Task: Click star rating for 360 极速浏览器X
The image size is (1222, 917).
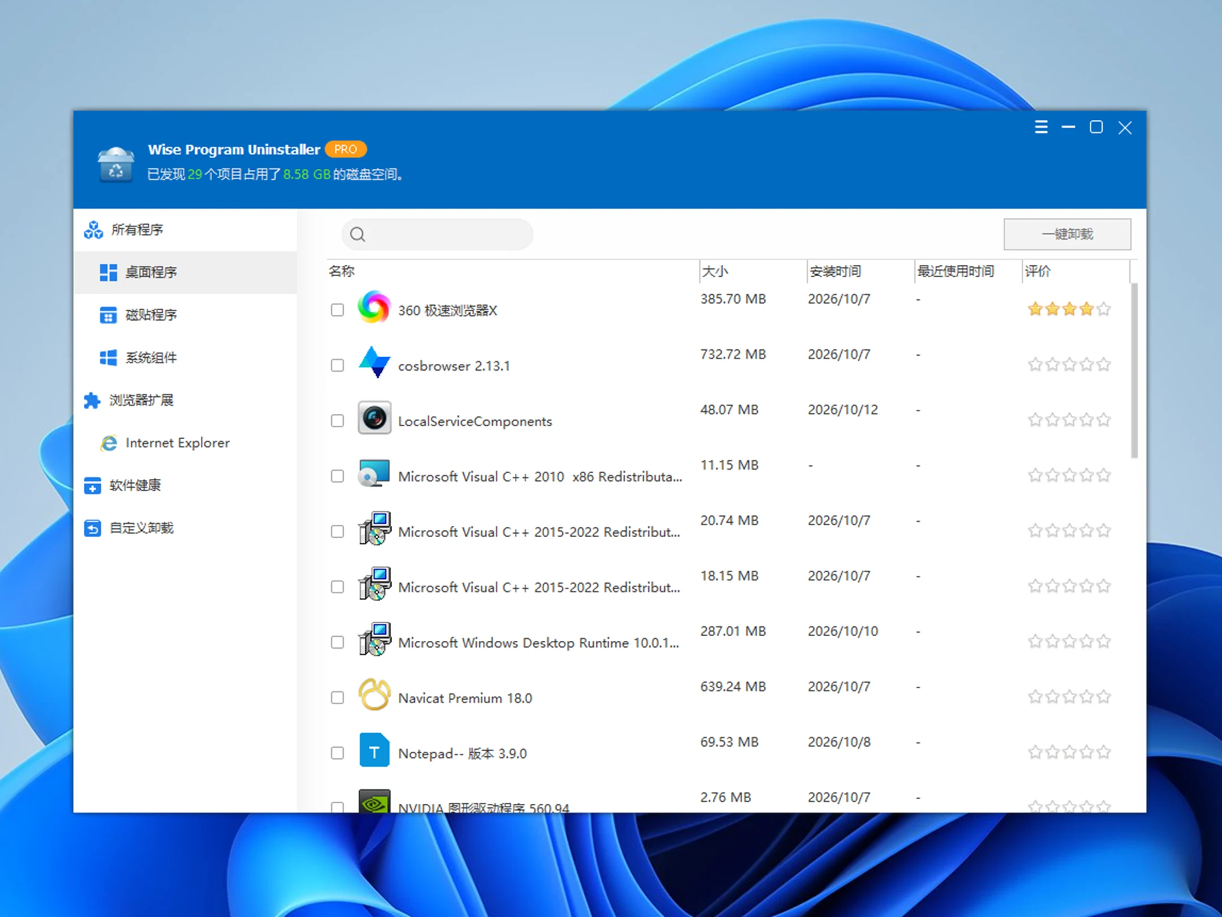Action: (1069, 309)
